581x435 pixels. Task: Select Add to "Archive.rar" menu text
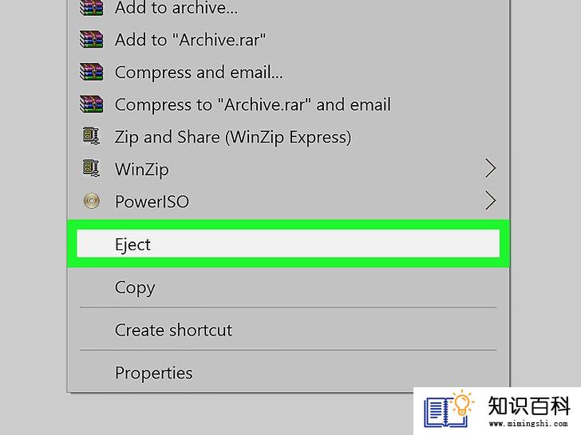click(x=190, y=40)
